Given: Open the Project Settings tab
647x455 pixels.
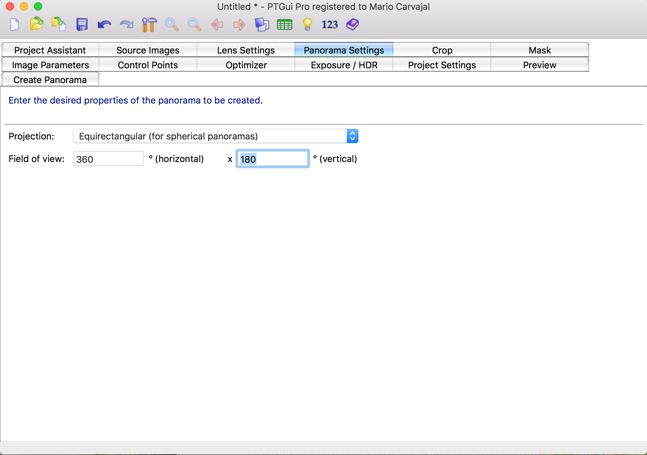Looking at the screenshot, I should pyautogui.click(x=442, y=65).
